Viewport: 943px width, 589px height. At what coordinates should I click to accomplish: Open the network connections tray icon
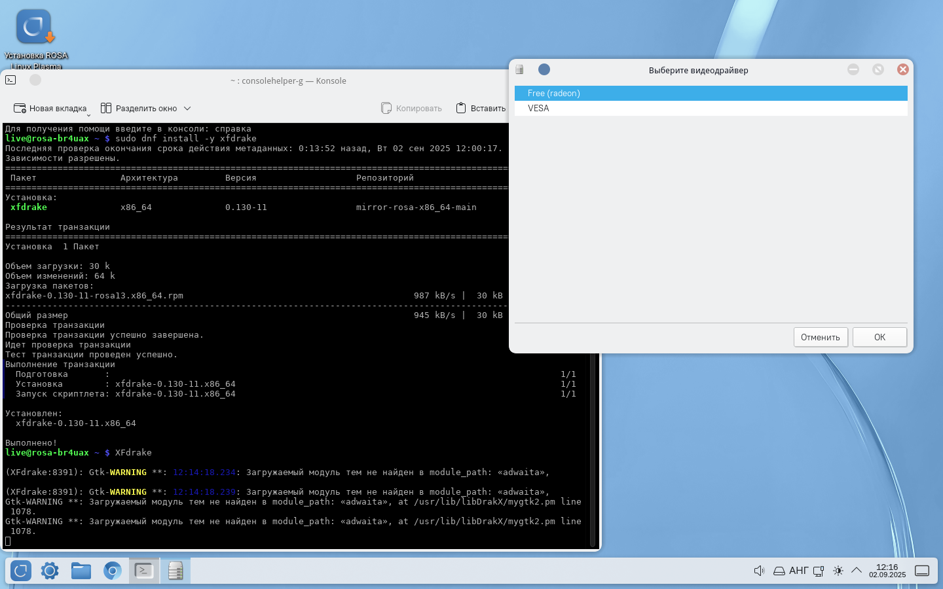tap(819, 571)
